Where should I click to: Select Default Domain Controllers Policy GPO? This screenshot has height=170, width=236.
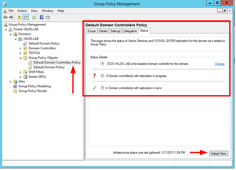pos(57,62)
